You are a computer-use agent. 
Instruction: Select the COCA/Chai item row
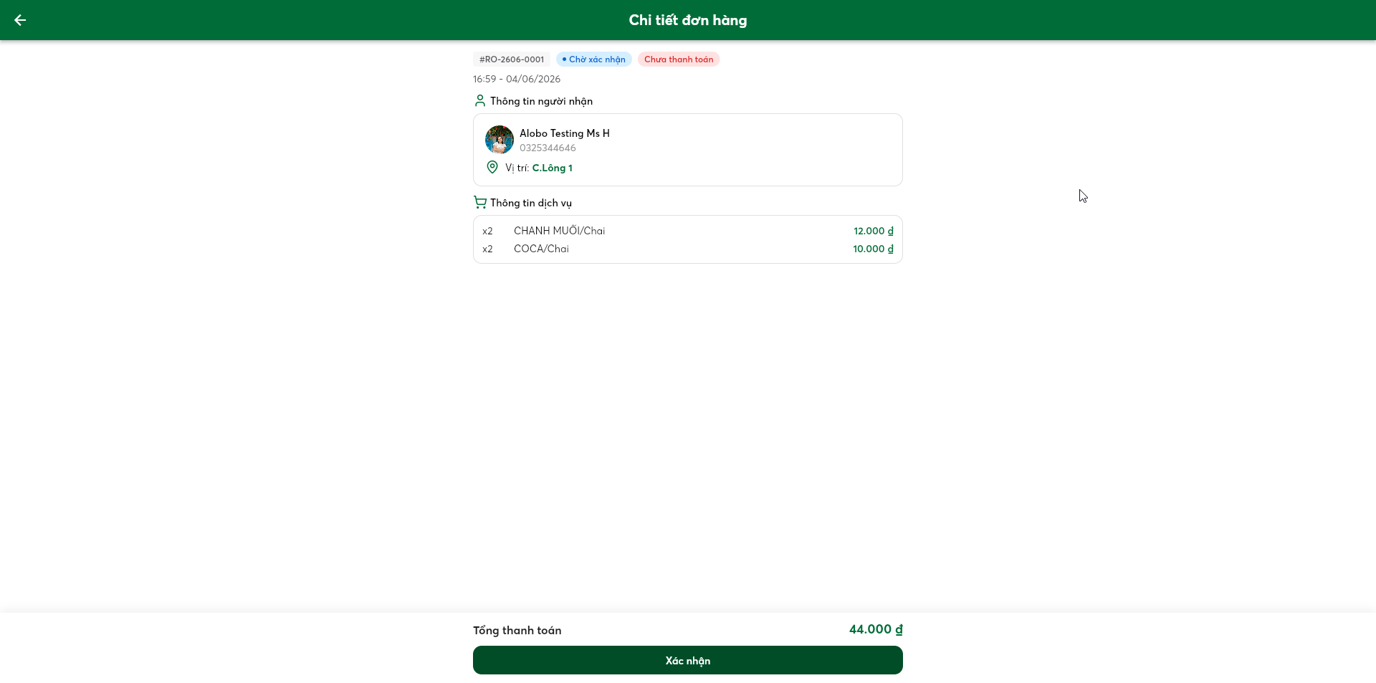pyautogui.click(x=688, y=249)
